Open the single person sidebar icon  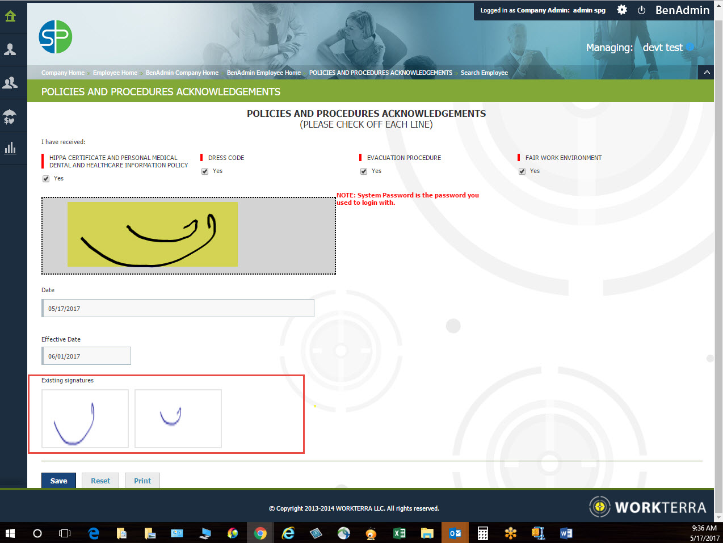point(10,49)
